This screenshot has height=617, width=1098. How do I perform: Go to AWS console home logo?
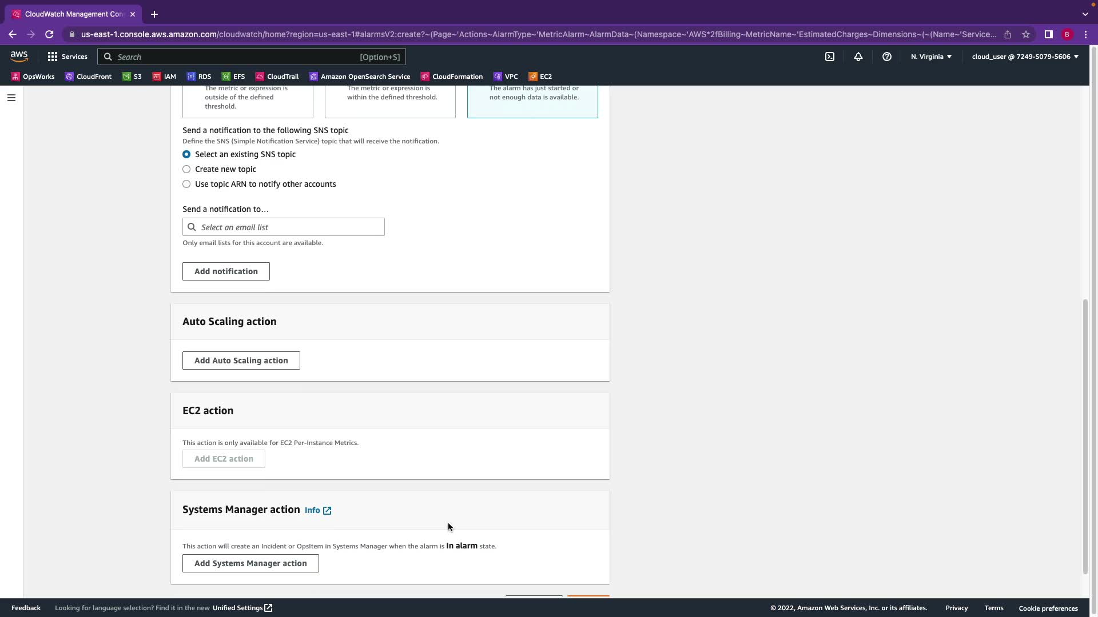[19, 57]
